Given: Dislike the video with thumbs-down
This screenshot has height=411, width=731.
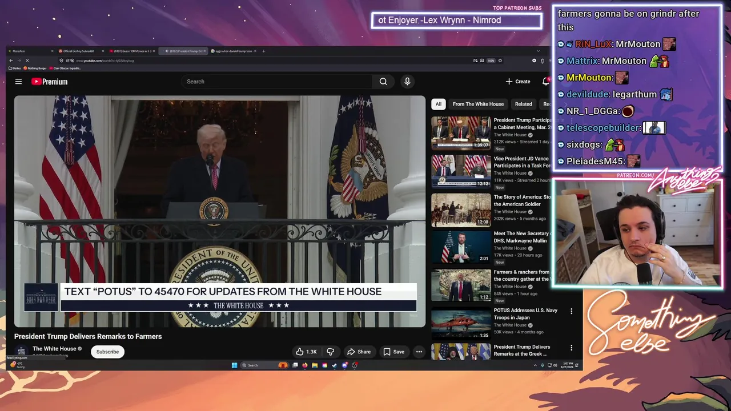Looking at the screenshot, I should coord(331,352).
